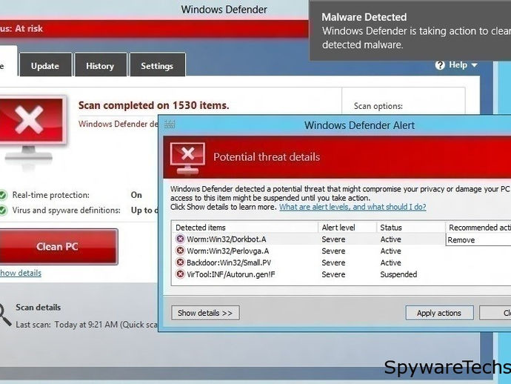
Task: Select the Backdoor:Win32/Small.PV row
Action: 341,262
